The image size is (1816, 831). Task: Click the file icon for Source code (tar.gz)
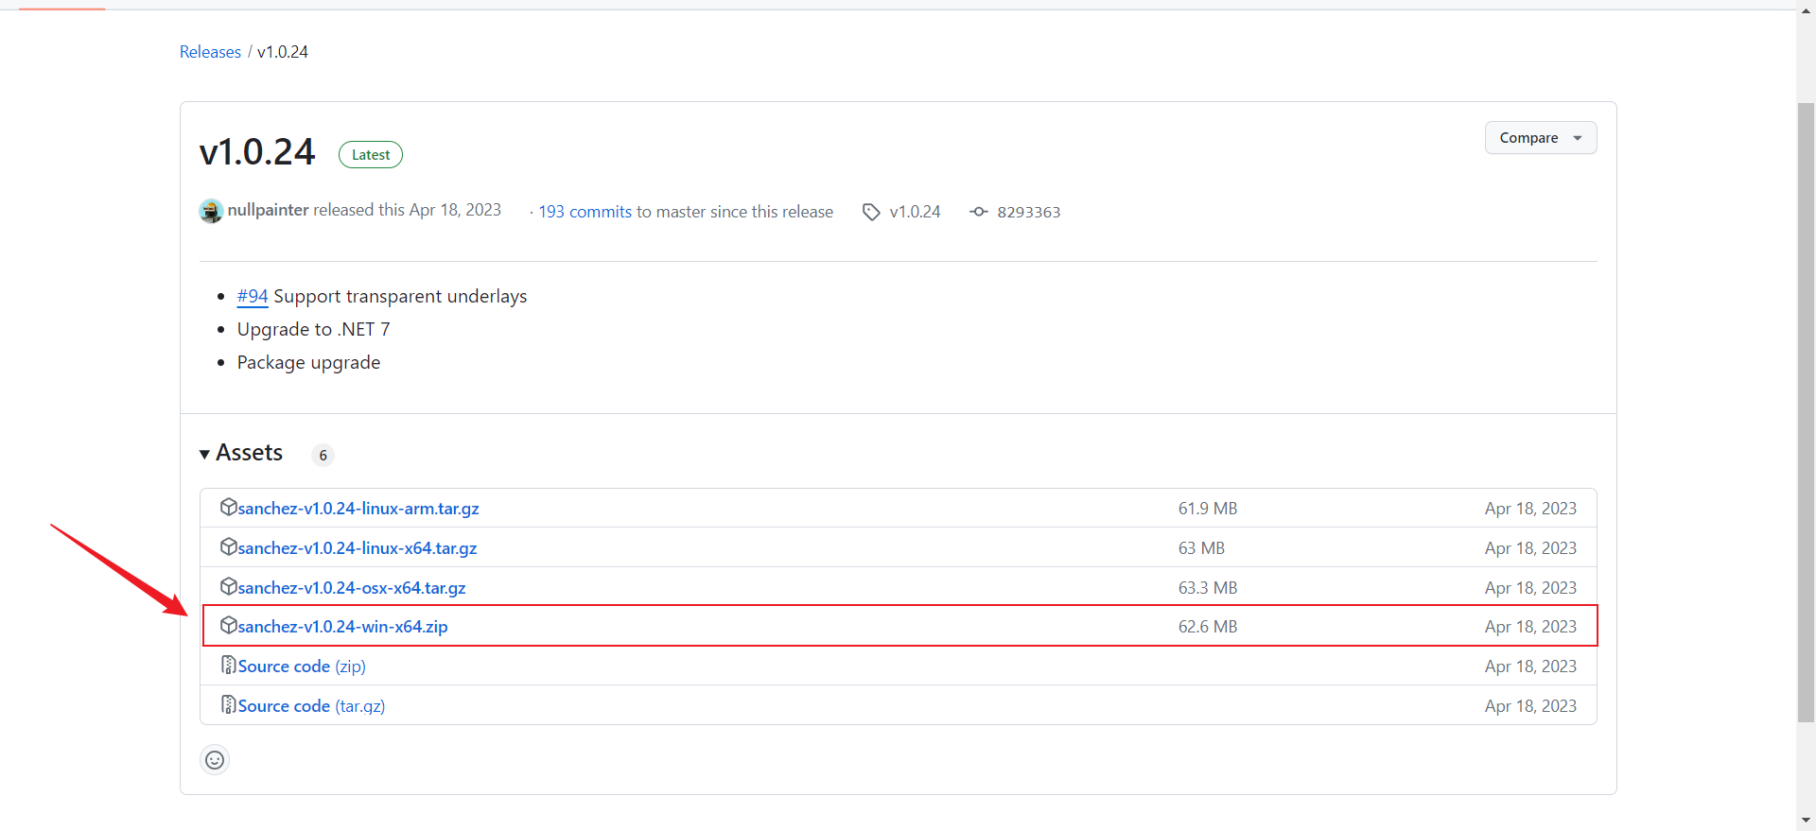tap(228, 705)
